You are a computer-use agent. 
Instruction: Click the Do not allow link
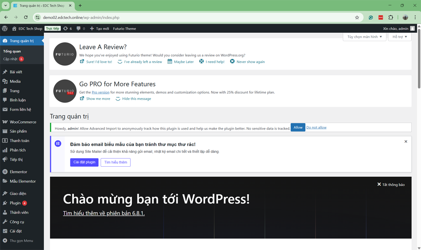tap(316, 128)
